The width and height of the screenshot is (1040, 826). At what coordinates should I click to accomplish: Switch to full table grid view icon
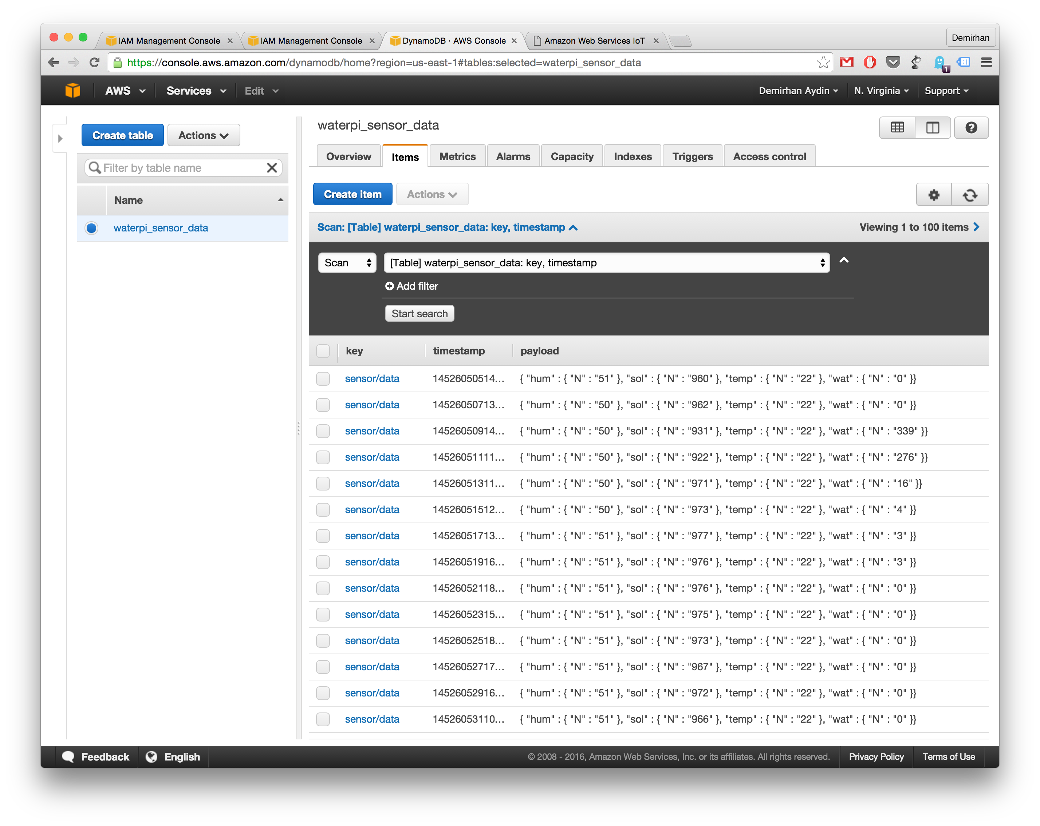tap(897, 128)
